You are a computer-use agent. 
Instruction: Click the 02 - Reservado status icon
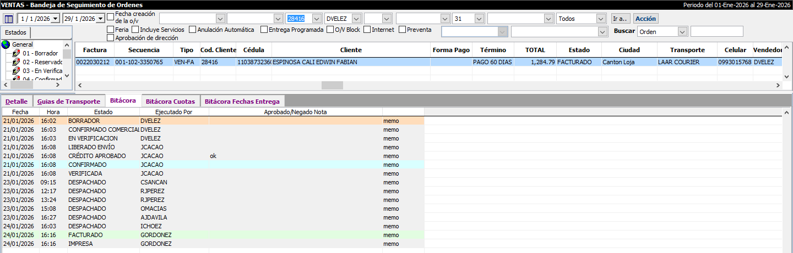point(17,63)
